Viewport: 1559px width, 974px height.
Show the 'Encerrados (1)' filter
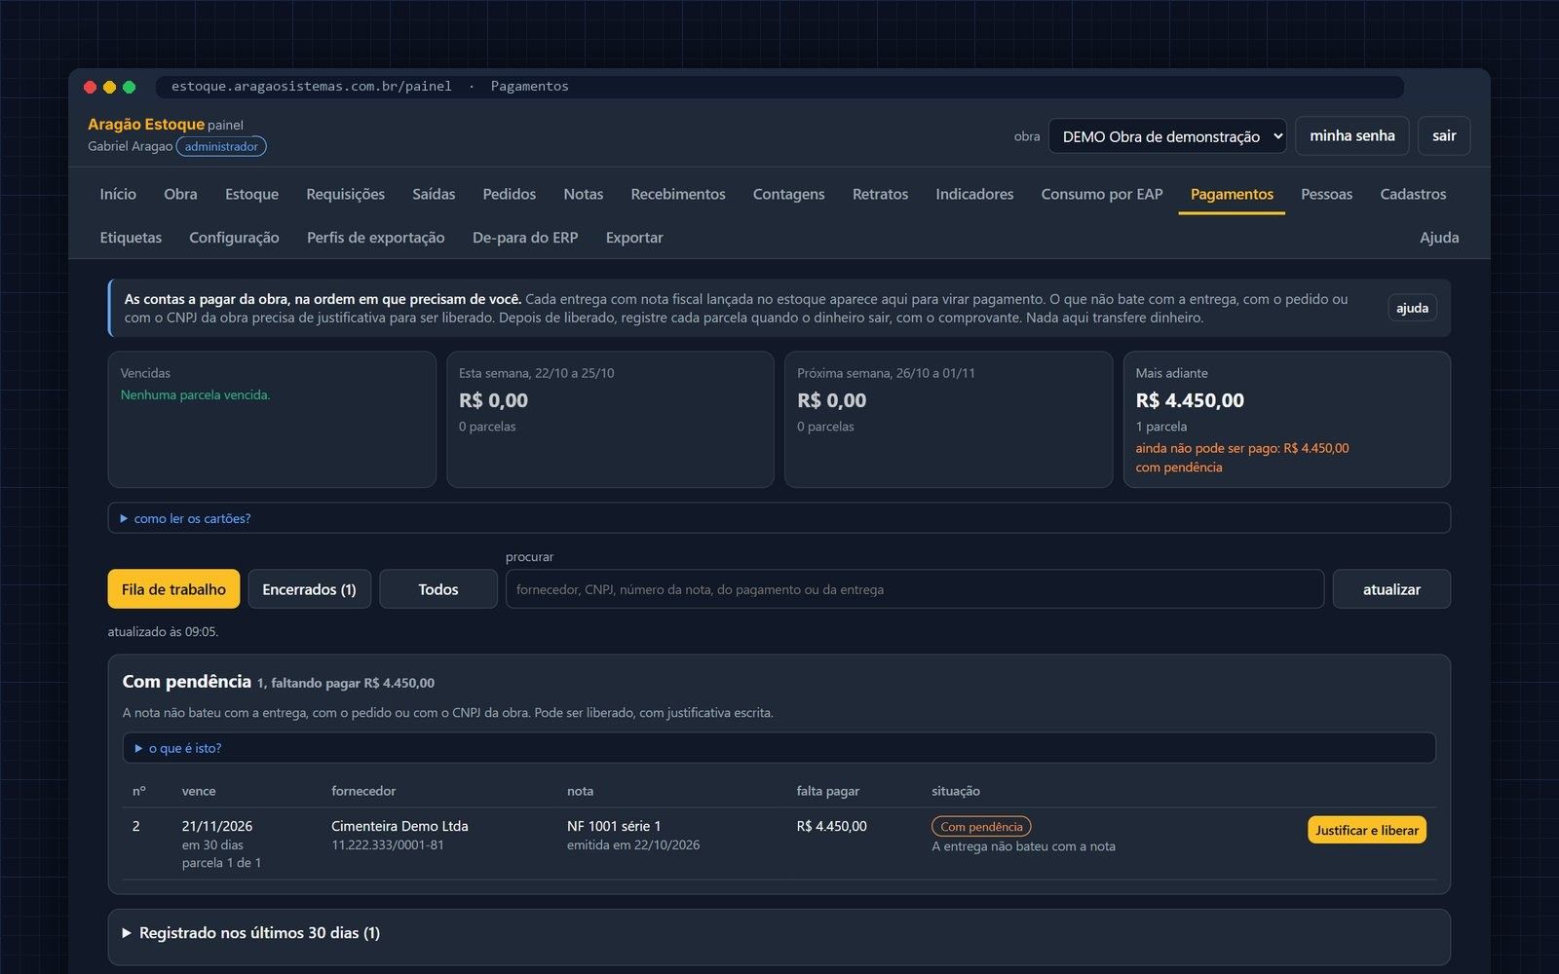(x=309, y=589)
